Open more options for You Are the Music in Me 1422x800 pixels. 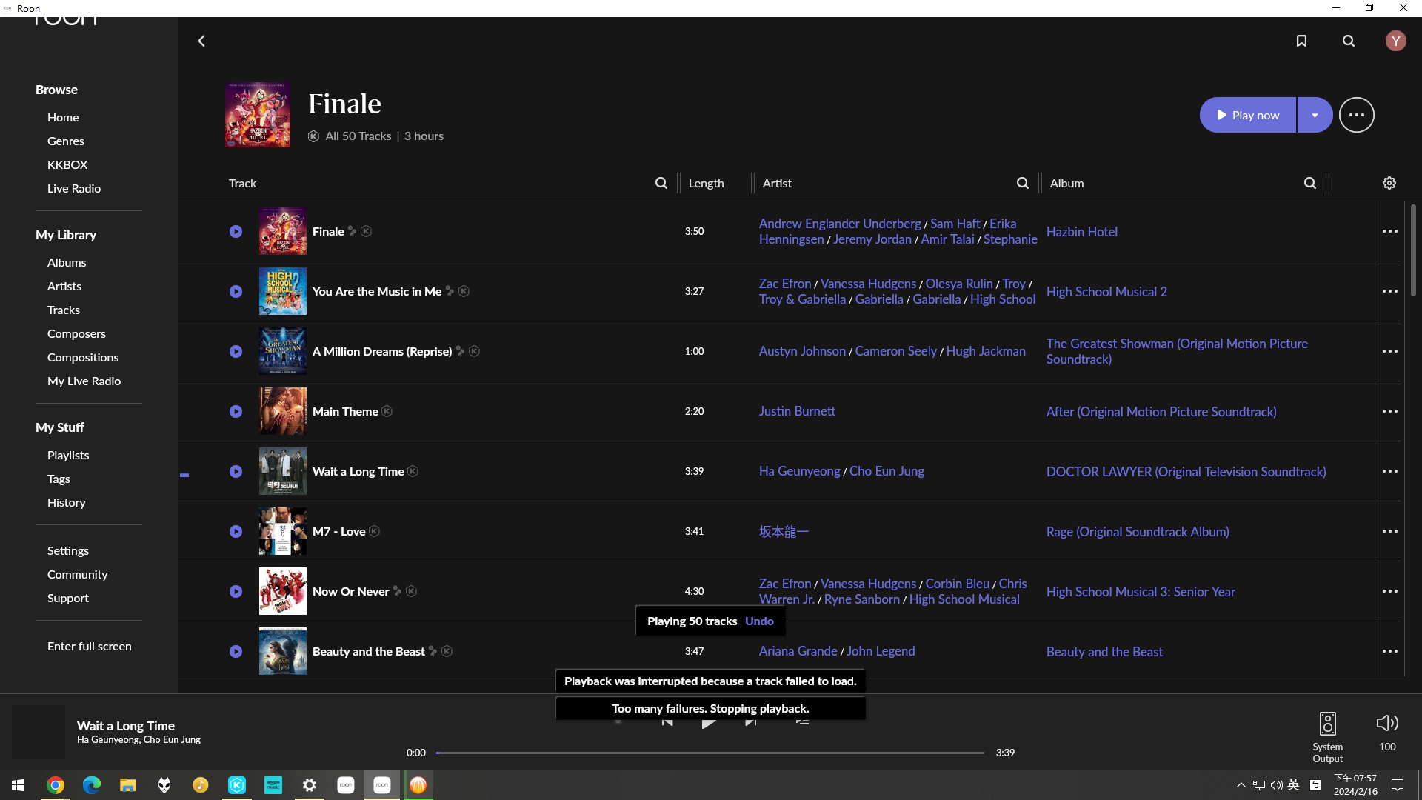click(1389, 291)
